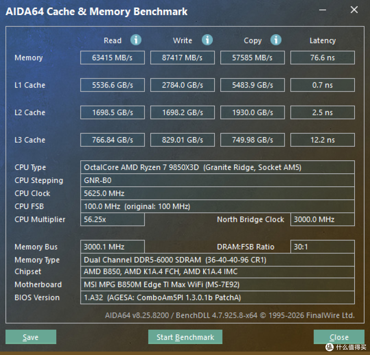The width and height of the screenshot is (370, 355).
Task: Click L3 Cache copy value 749.98 GB/s
Action: (252, 140)
